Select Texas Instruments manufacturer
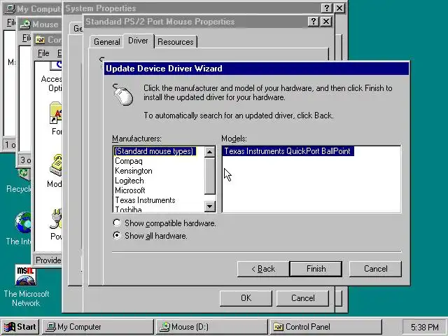The width and height of the screenshot is (448, 336). tap(145, 200)
